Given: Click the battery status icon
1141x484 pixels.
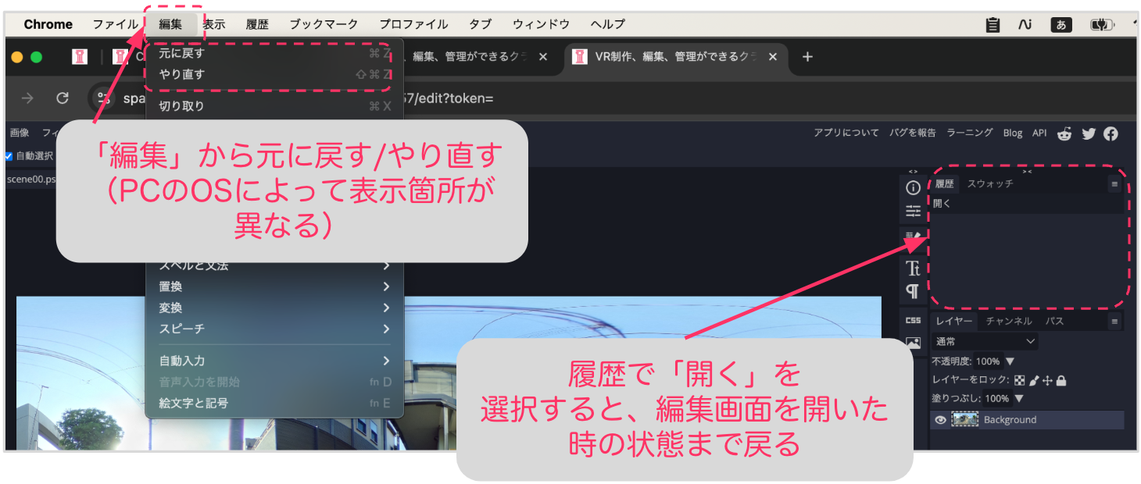Looking at the screenshot, I should point(1101,25).
